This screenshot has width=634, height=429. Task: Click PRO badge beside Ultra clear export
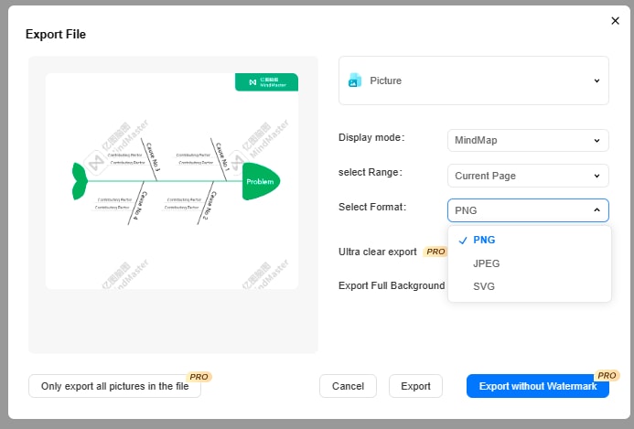coord(435,252)
